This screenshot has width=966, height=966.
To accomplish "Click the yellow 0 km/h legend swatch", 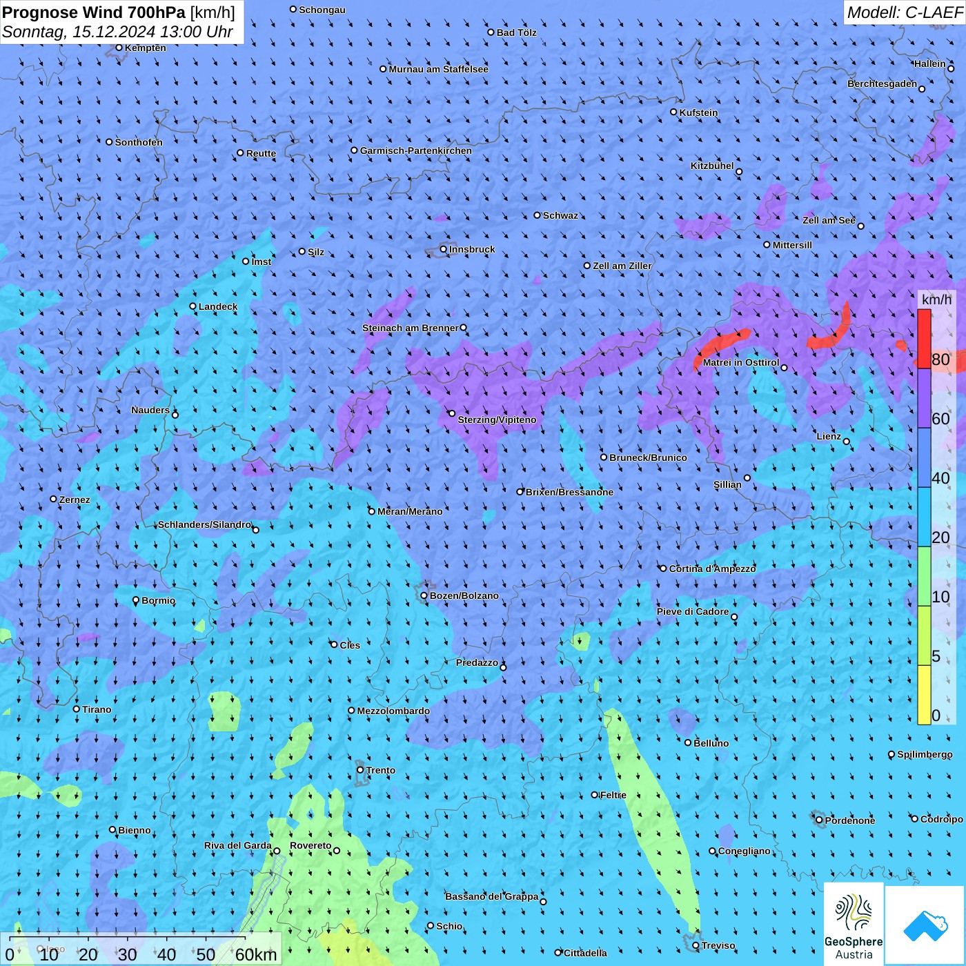I will tap(924, 695).
